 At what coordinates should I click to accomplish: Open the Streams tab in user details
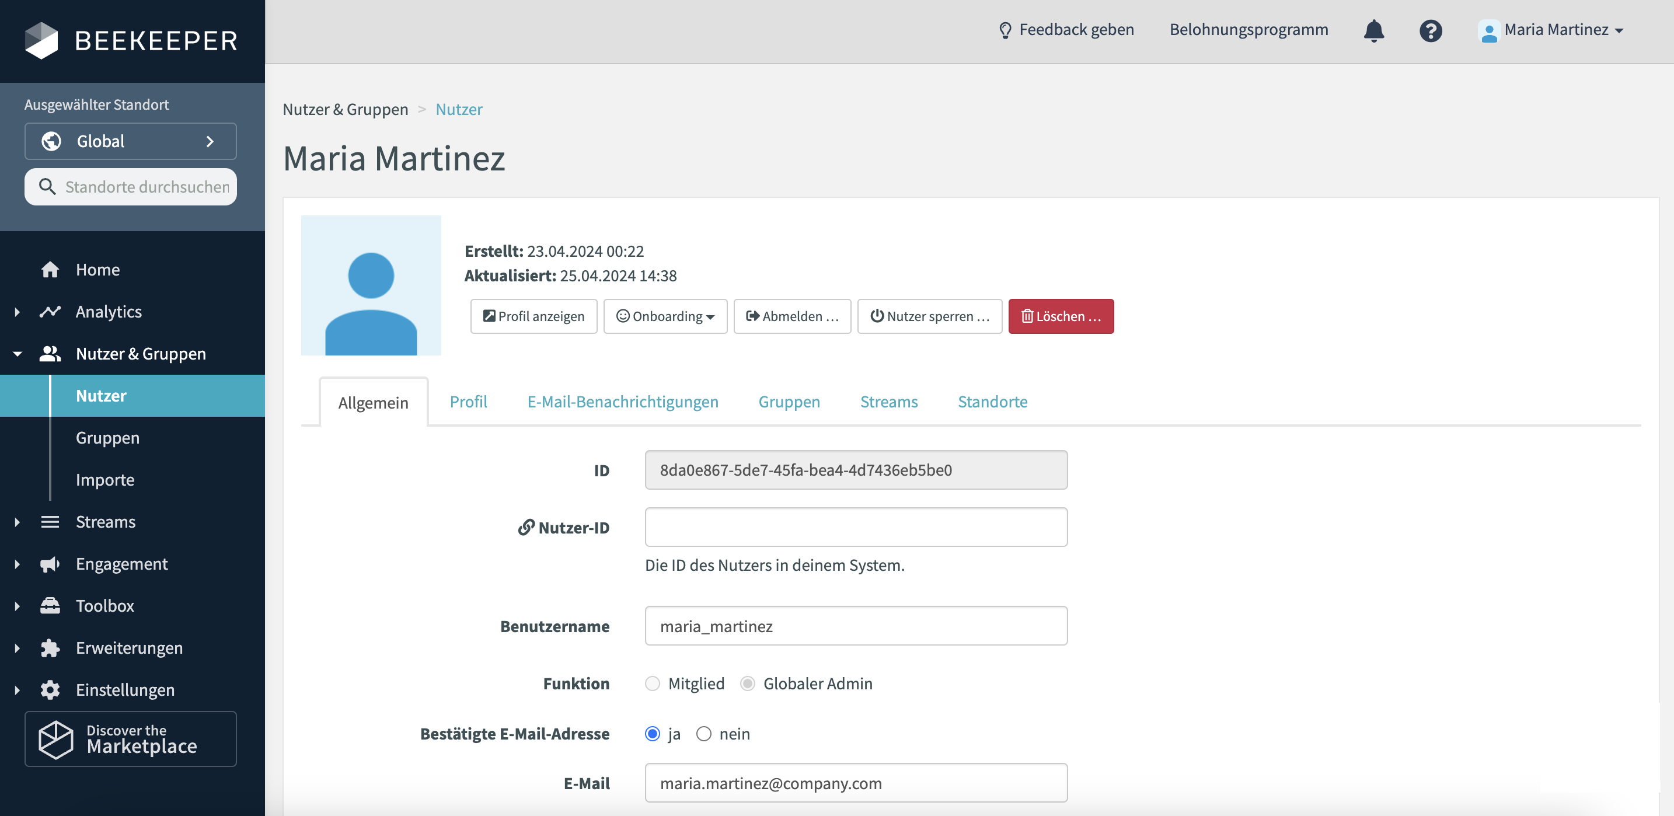pyautogui.click(x=888, y=402)
